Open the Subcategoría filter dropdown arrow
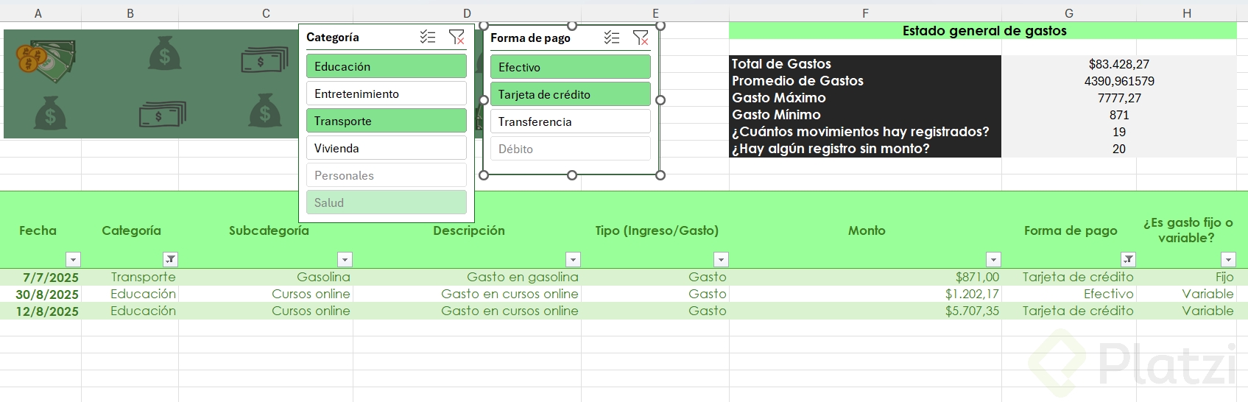 345,259
